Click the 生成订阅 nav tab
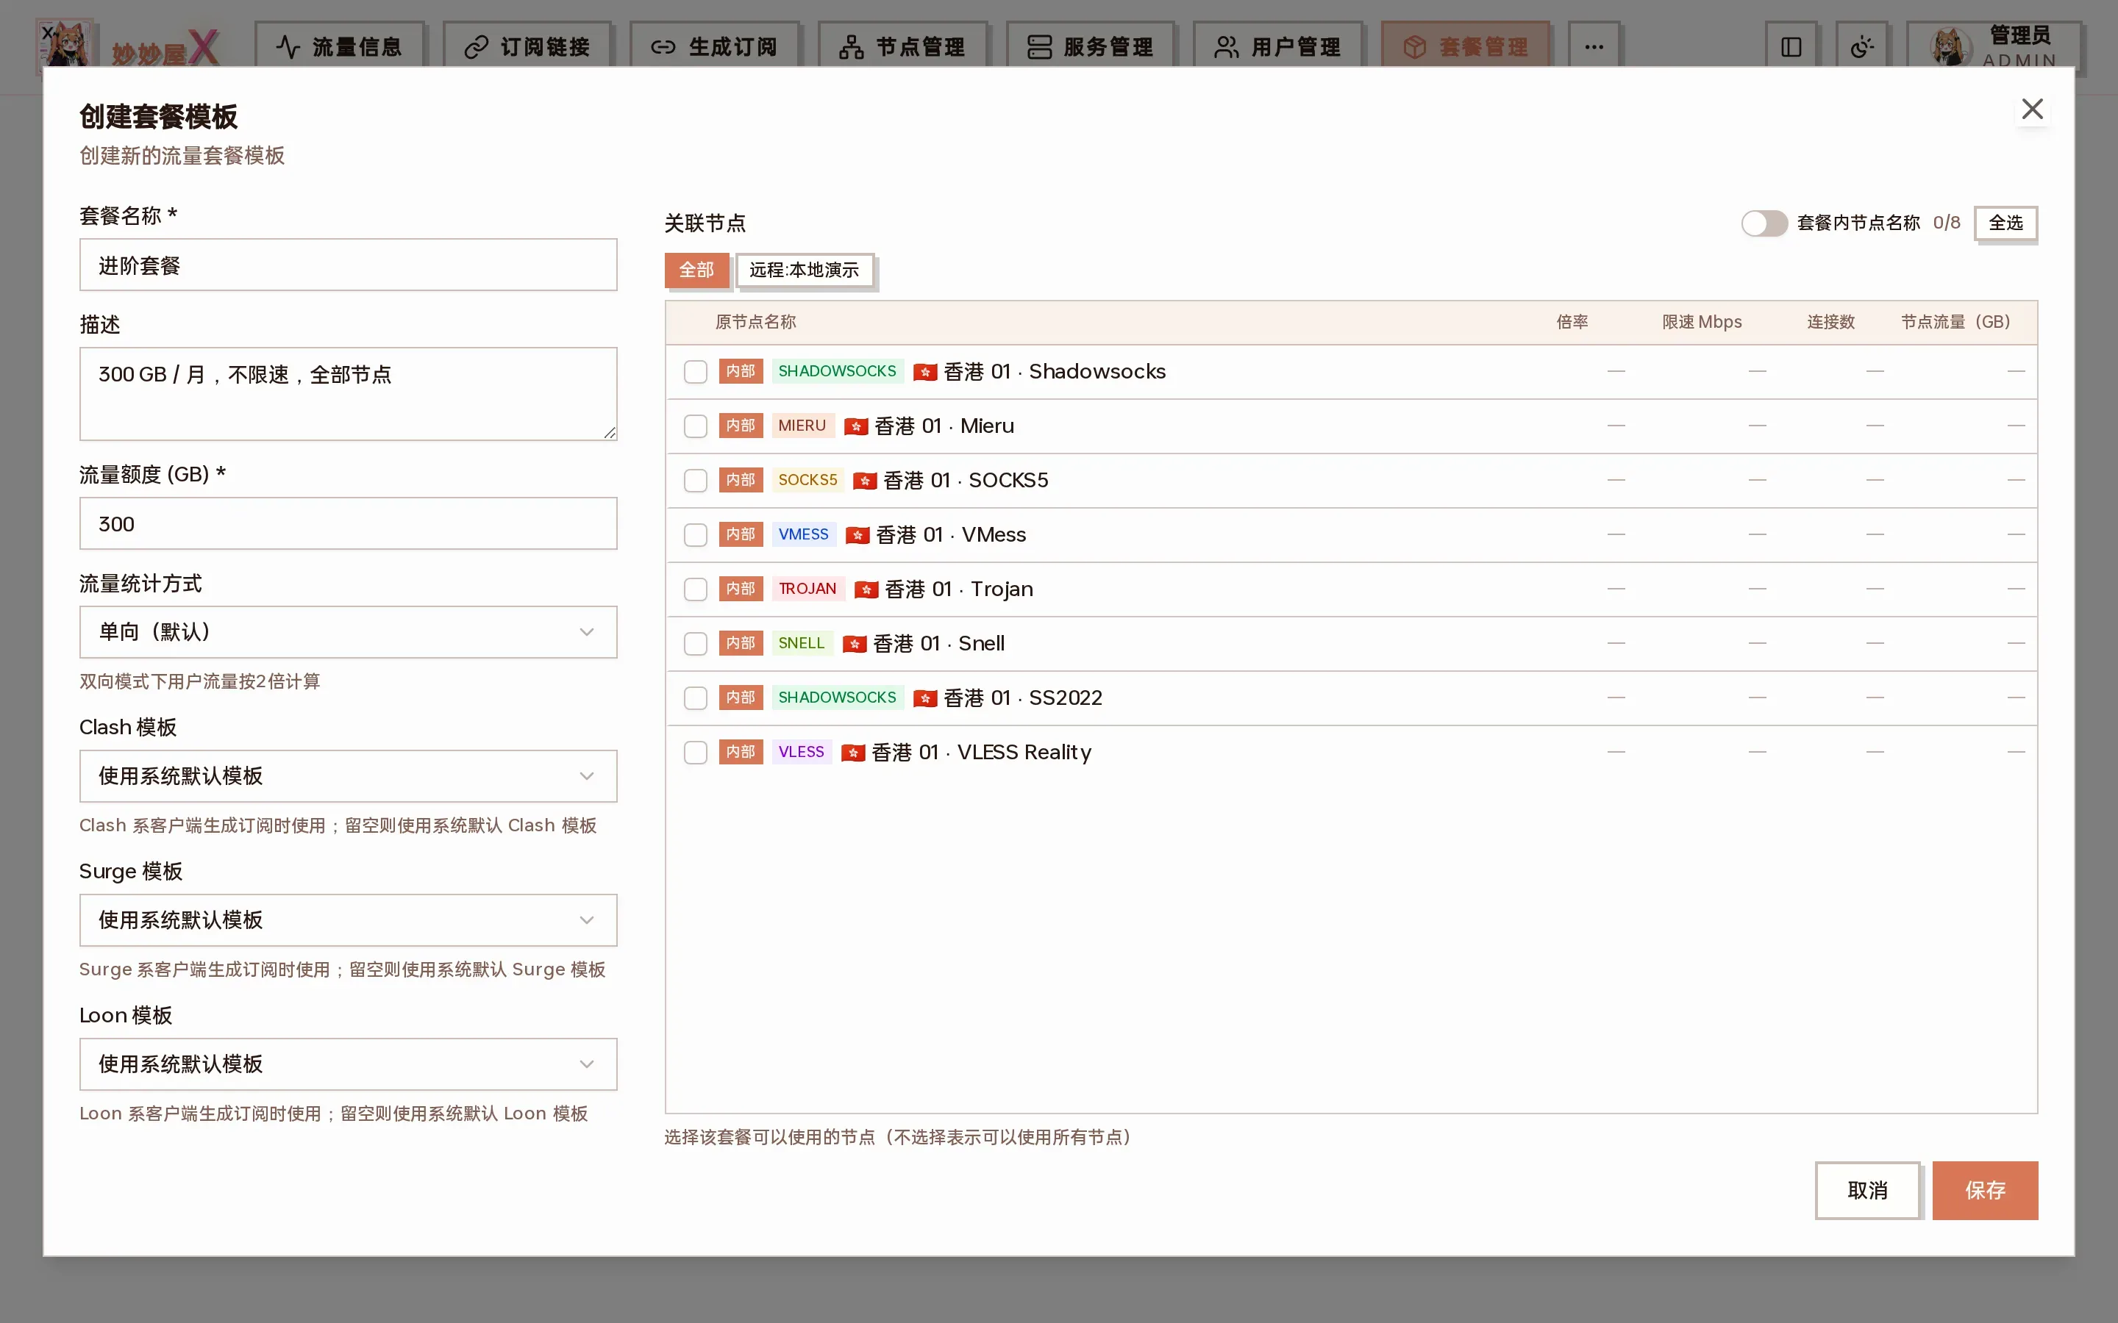The image size is (2118, 1323). 715,46
